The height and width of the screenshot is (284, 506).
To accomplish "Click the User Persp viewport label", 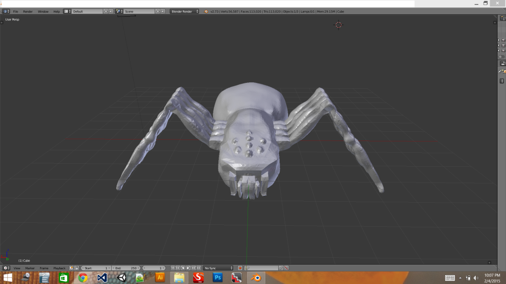I will 12,19.
